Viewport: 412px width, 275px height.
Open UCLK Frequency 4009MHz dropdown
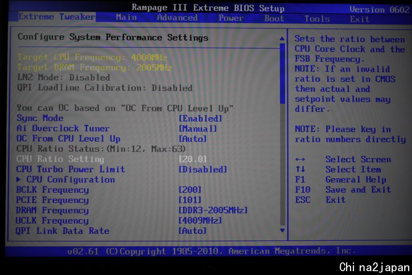[200, 220]
